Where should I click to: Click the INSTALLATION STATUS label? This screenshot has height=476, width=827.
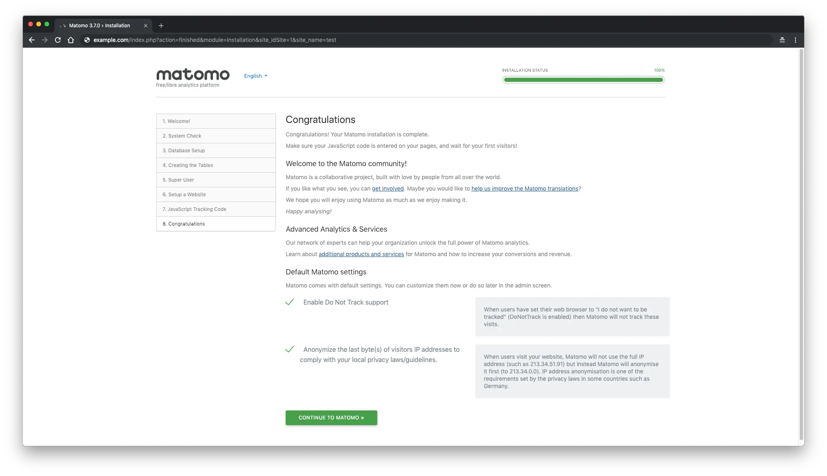[x=525, y=70]
